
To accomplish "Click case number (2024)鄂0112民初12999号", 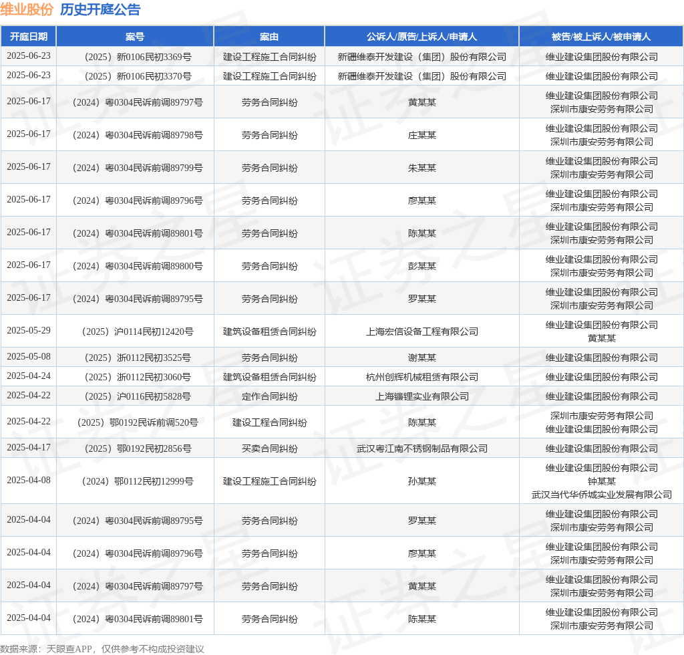I will pos(138,481).
